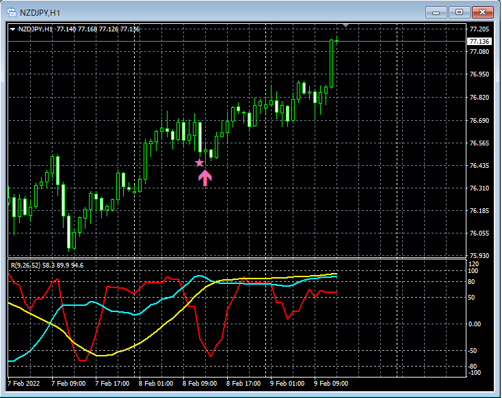Image resolution: width=502 pixels, height=398 pixels.
Task: Click the 76.185 price scale value
Action: tap(479, 211)
